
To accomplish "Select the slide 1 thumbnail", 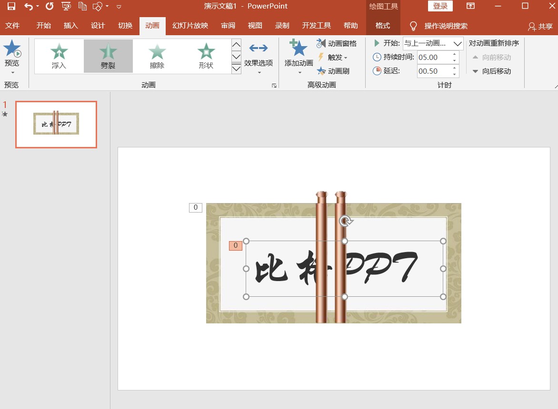I will (56, 124).
